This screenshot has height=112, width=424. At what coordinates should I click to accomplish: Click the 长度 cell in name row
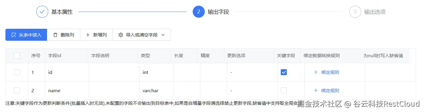pos(187,90)
